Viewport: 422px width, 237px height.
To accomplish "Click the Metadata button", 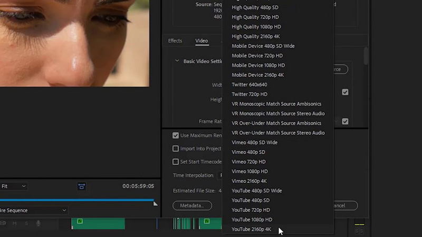I will pos(192,205).
